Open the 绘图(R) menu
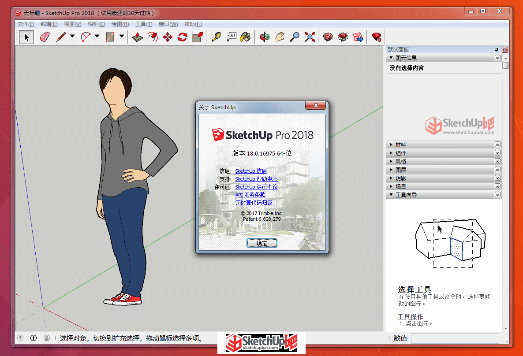This screenshot has width=523, height=356. (x=120, y=24)
